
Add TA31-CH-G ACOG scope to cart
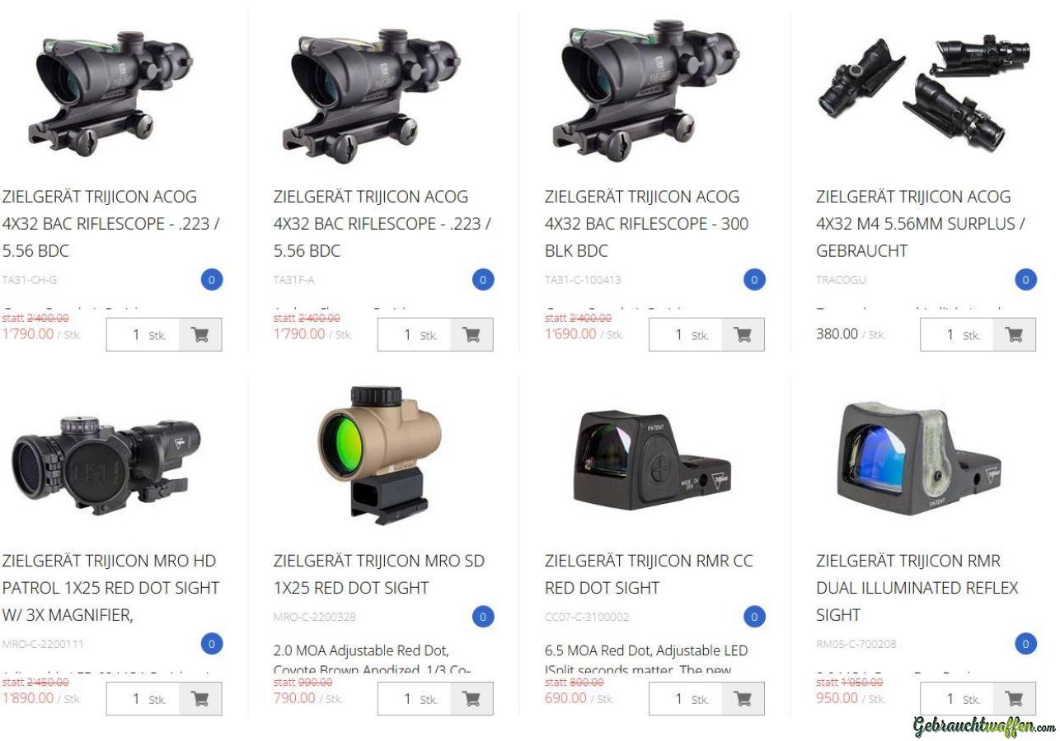pos(200,334)
